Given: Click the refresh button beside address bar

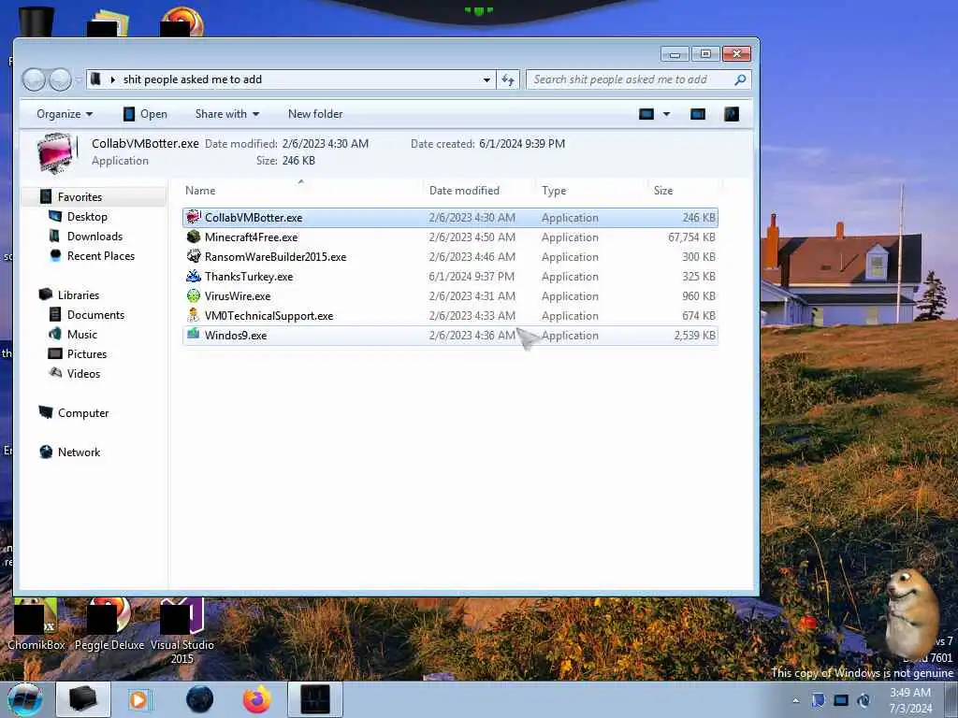Looking at the screenshot, I should pos(508,79).
